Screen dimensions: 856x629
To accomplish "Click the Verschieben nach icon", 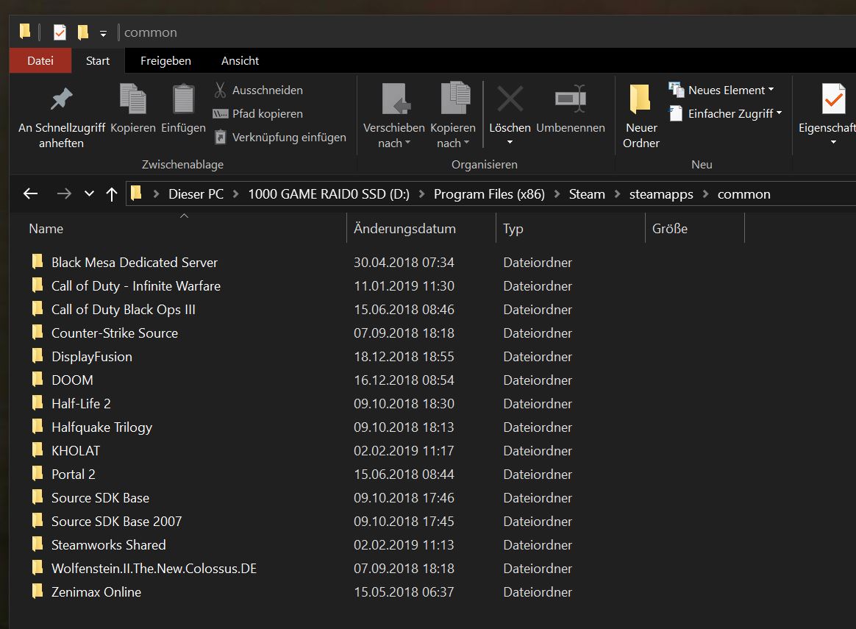I will pos(396,99).
